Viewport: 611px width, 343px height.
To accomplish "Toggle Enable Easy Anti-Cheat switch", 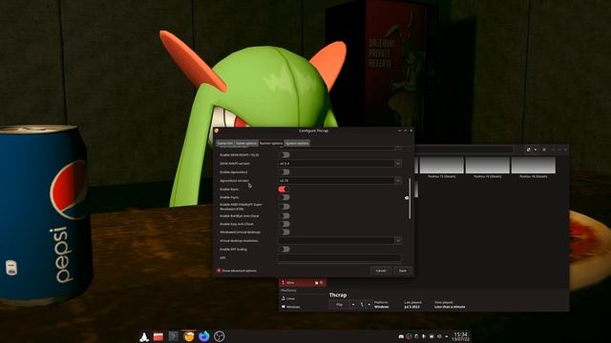I will pos(284,224).
